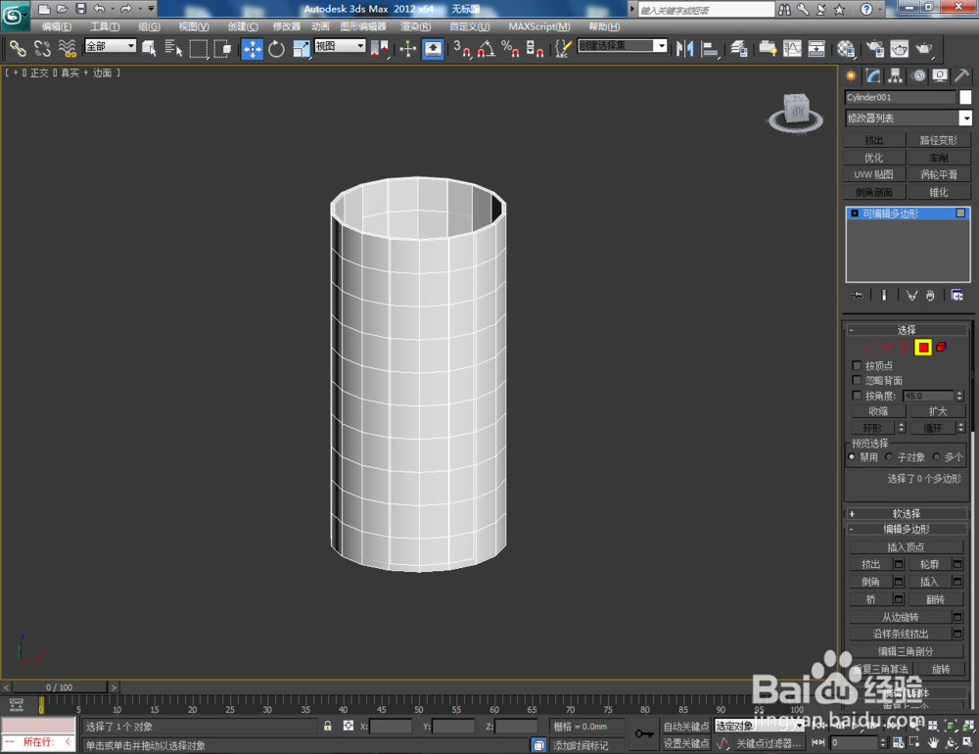Enable 按顶点 checkbox
Screen dimensions: 979x754
click(857, 365)
